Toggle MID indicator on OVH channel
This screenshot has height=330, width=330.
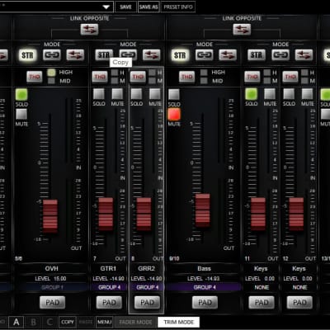pyautogui.click(x=51, y=81)
